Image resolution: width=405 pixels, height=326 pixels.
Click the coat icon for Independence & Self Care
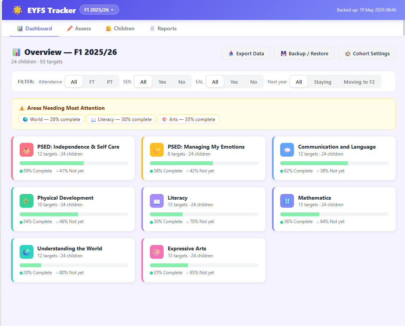[27, 150]
